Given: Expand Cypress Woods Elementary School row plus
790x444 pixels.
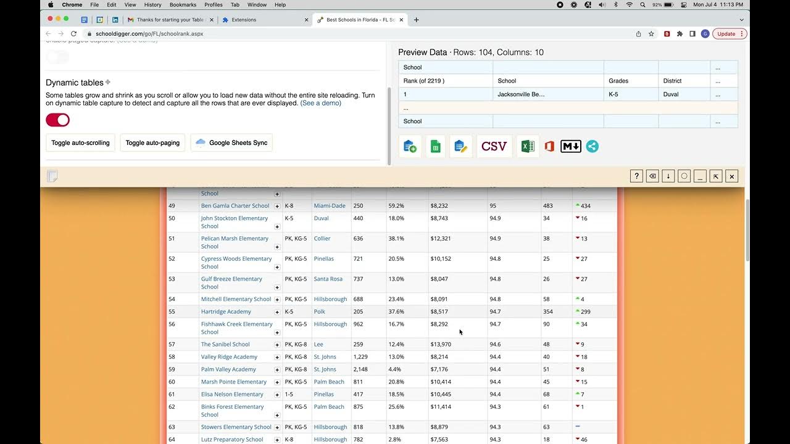Looking at the screenshot, I should [x=277, y=268].
